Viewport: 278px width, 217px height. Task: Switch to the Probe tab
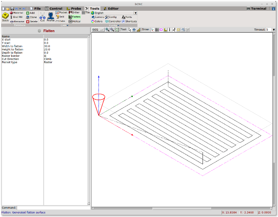click(x=74, y=8)
